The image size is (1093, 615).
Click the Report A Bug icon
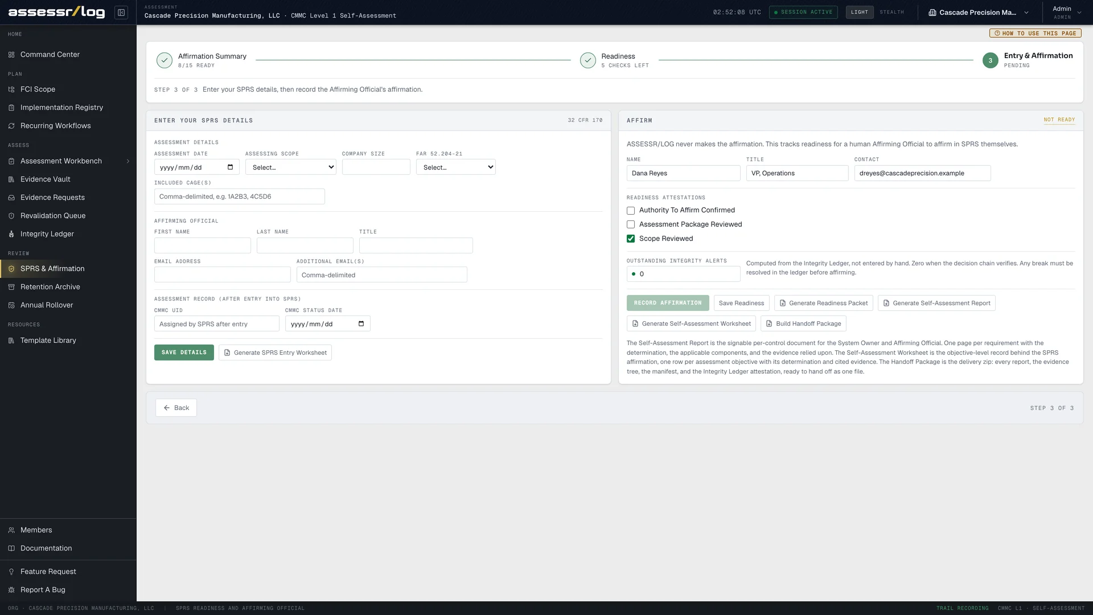11,590
